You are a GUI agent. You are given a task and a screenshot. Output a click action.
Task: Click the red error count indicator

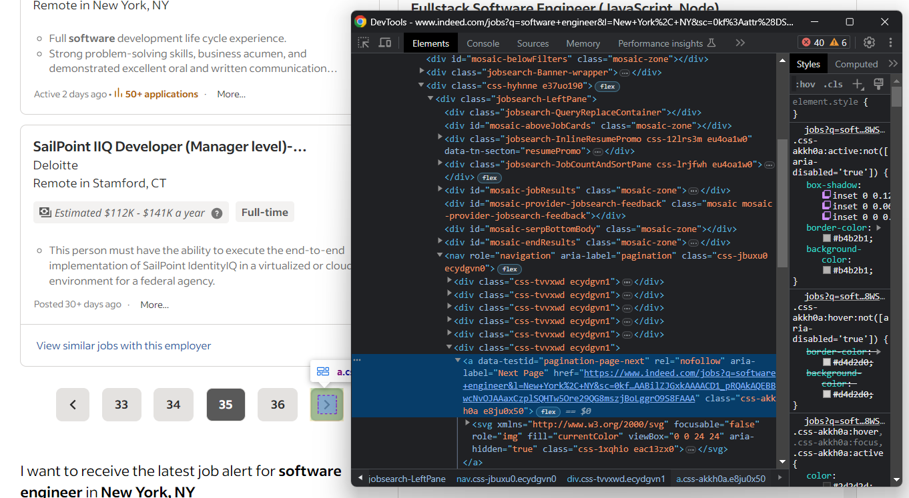pos(813,43)
